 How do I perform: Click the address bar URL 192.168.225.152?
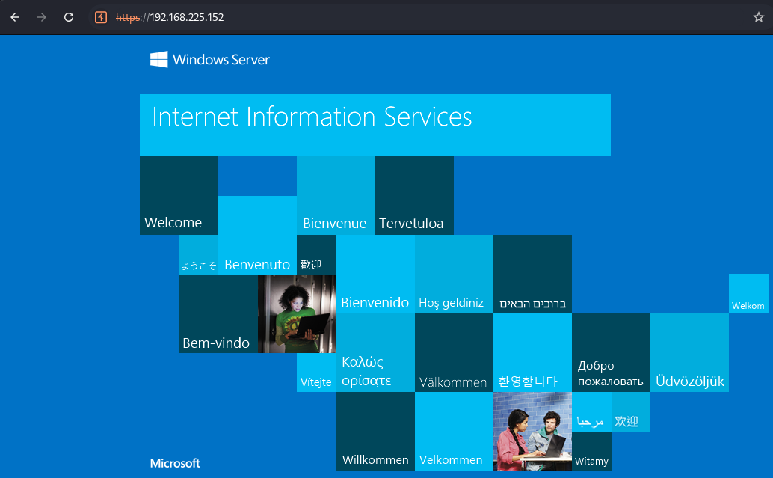coord(170,17)
